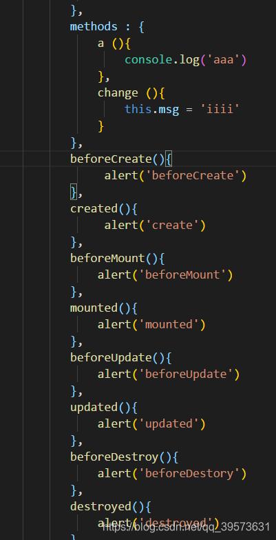The height and width of the screenshot is (540, 276).
Task: Click the beforeCreate(){ hook declaration
Action: pyautogui.click(x=121, y=159)
